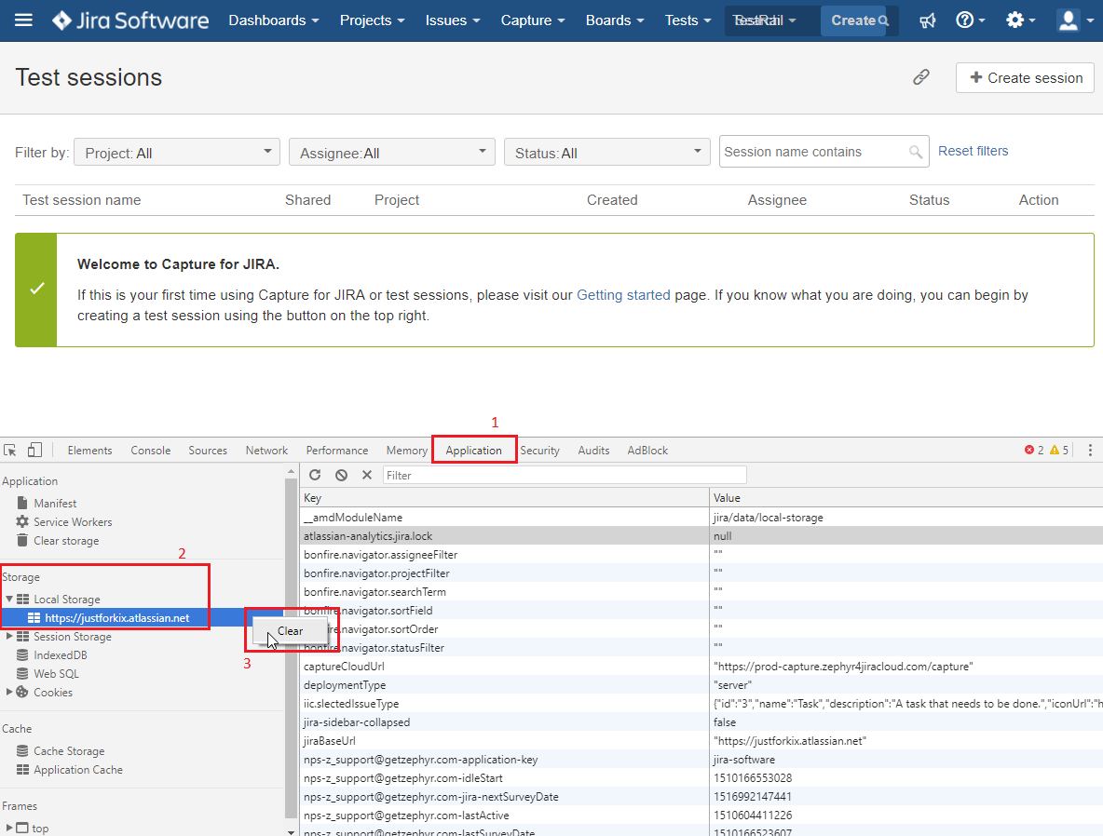This screenshot has width=1103, height=836.
Task: Open the feedback megaphone icon
Action: coord(927,20)
